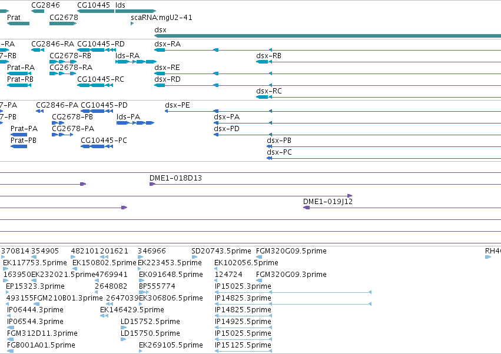Select the IP14825.3prime EST label

(x=243, y=299)
